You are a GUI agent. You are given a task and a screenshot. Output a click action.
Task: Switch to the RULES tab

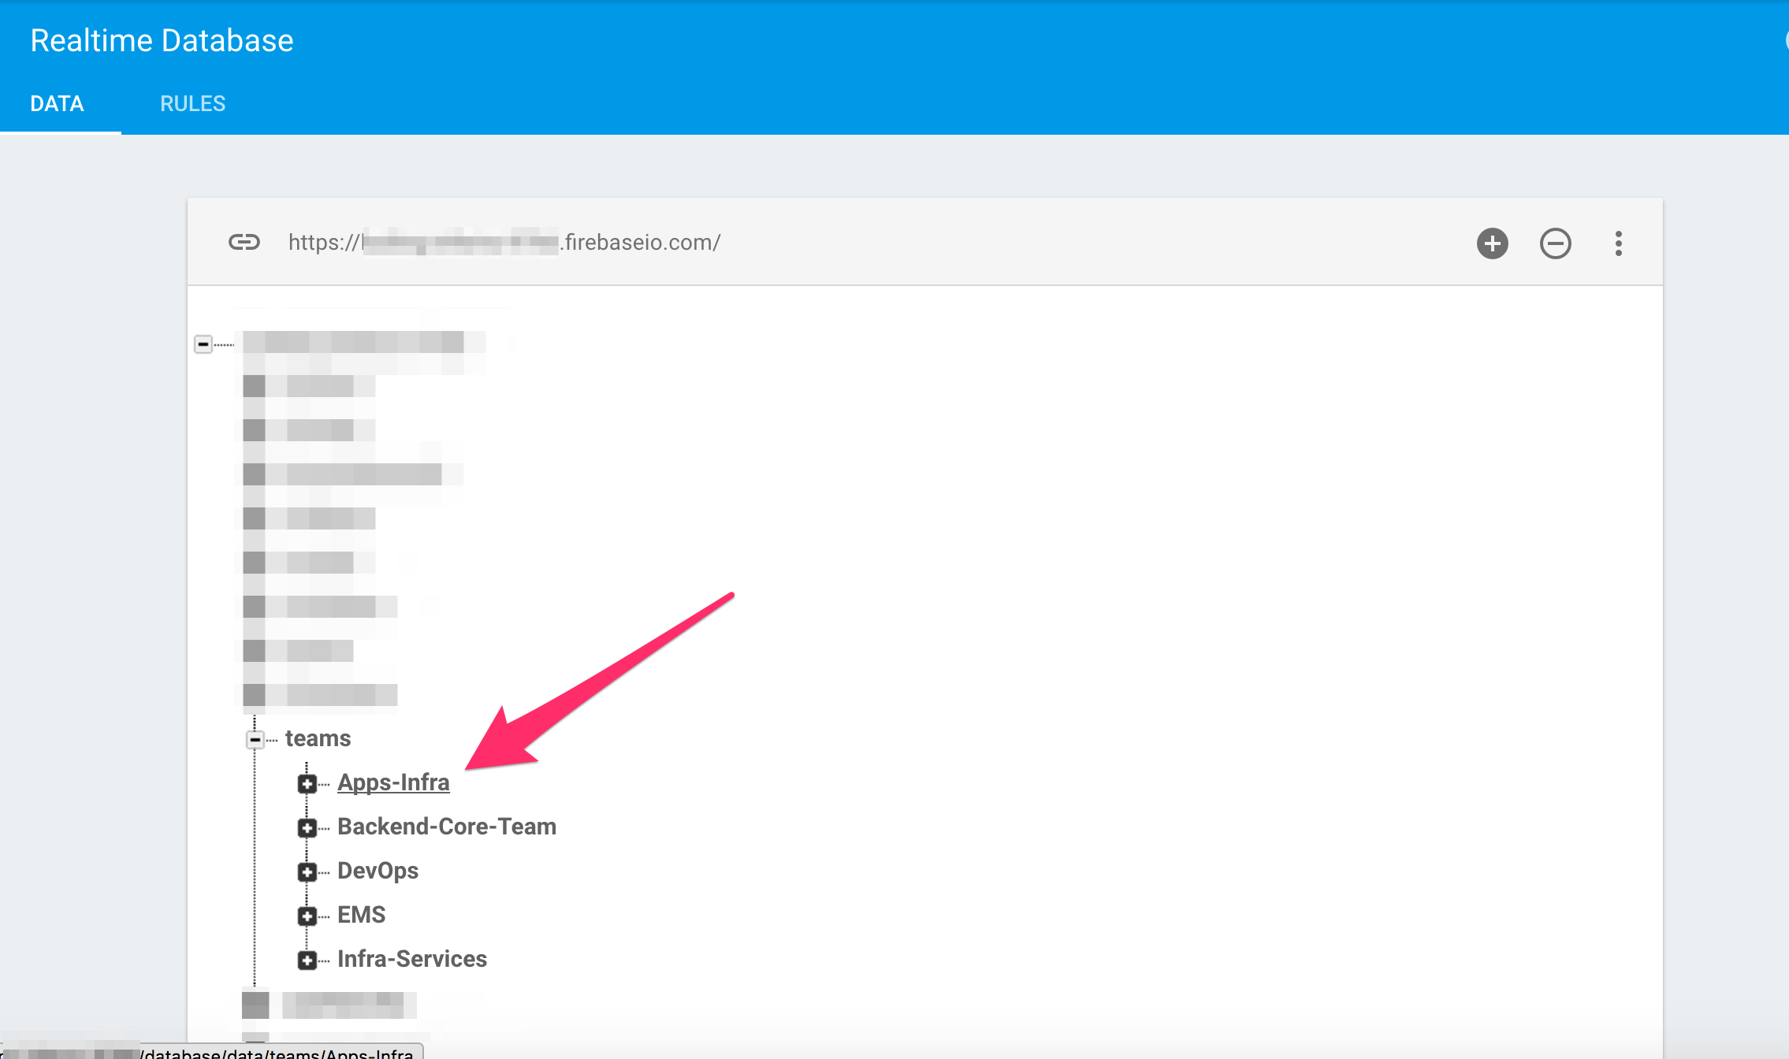[x=192, y=104]
